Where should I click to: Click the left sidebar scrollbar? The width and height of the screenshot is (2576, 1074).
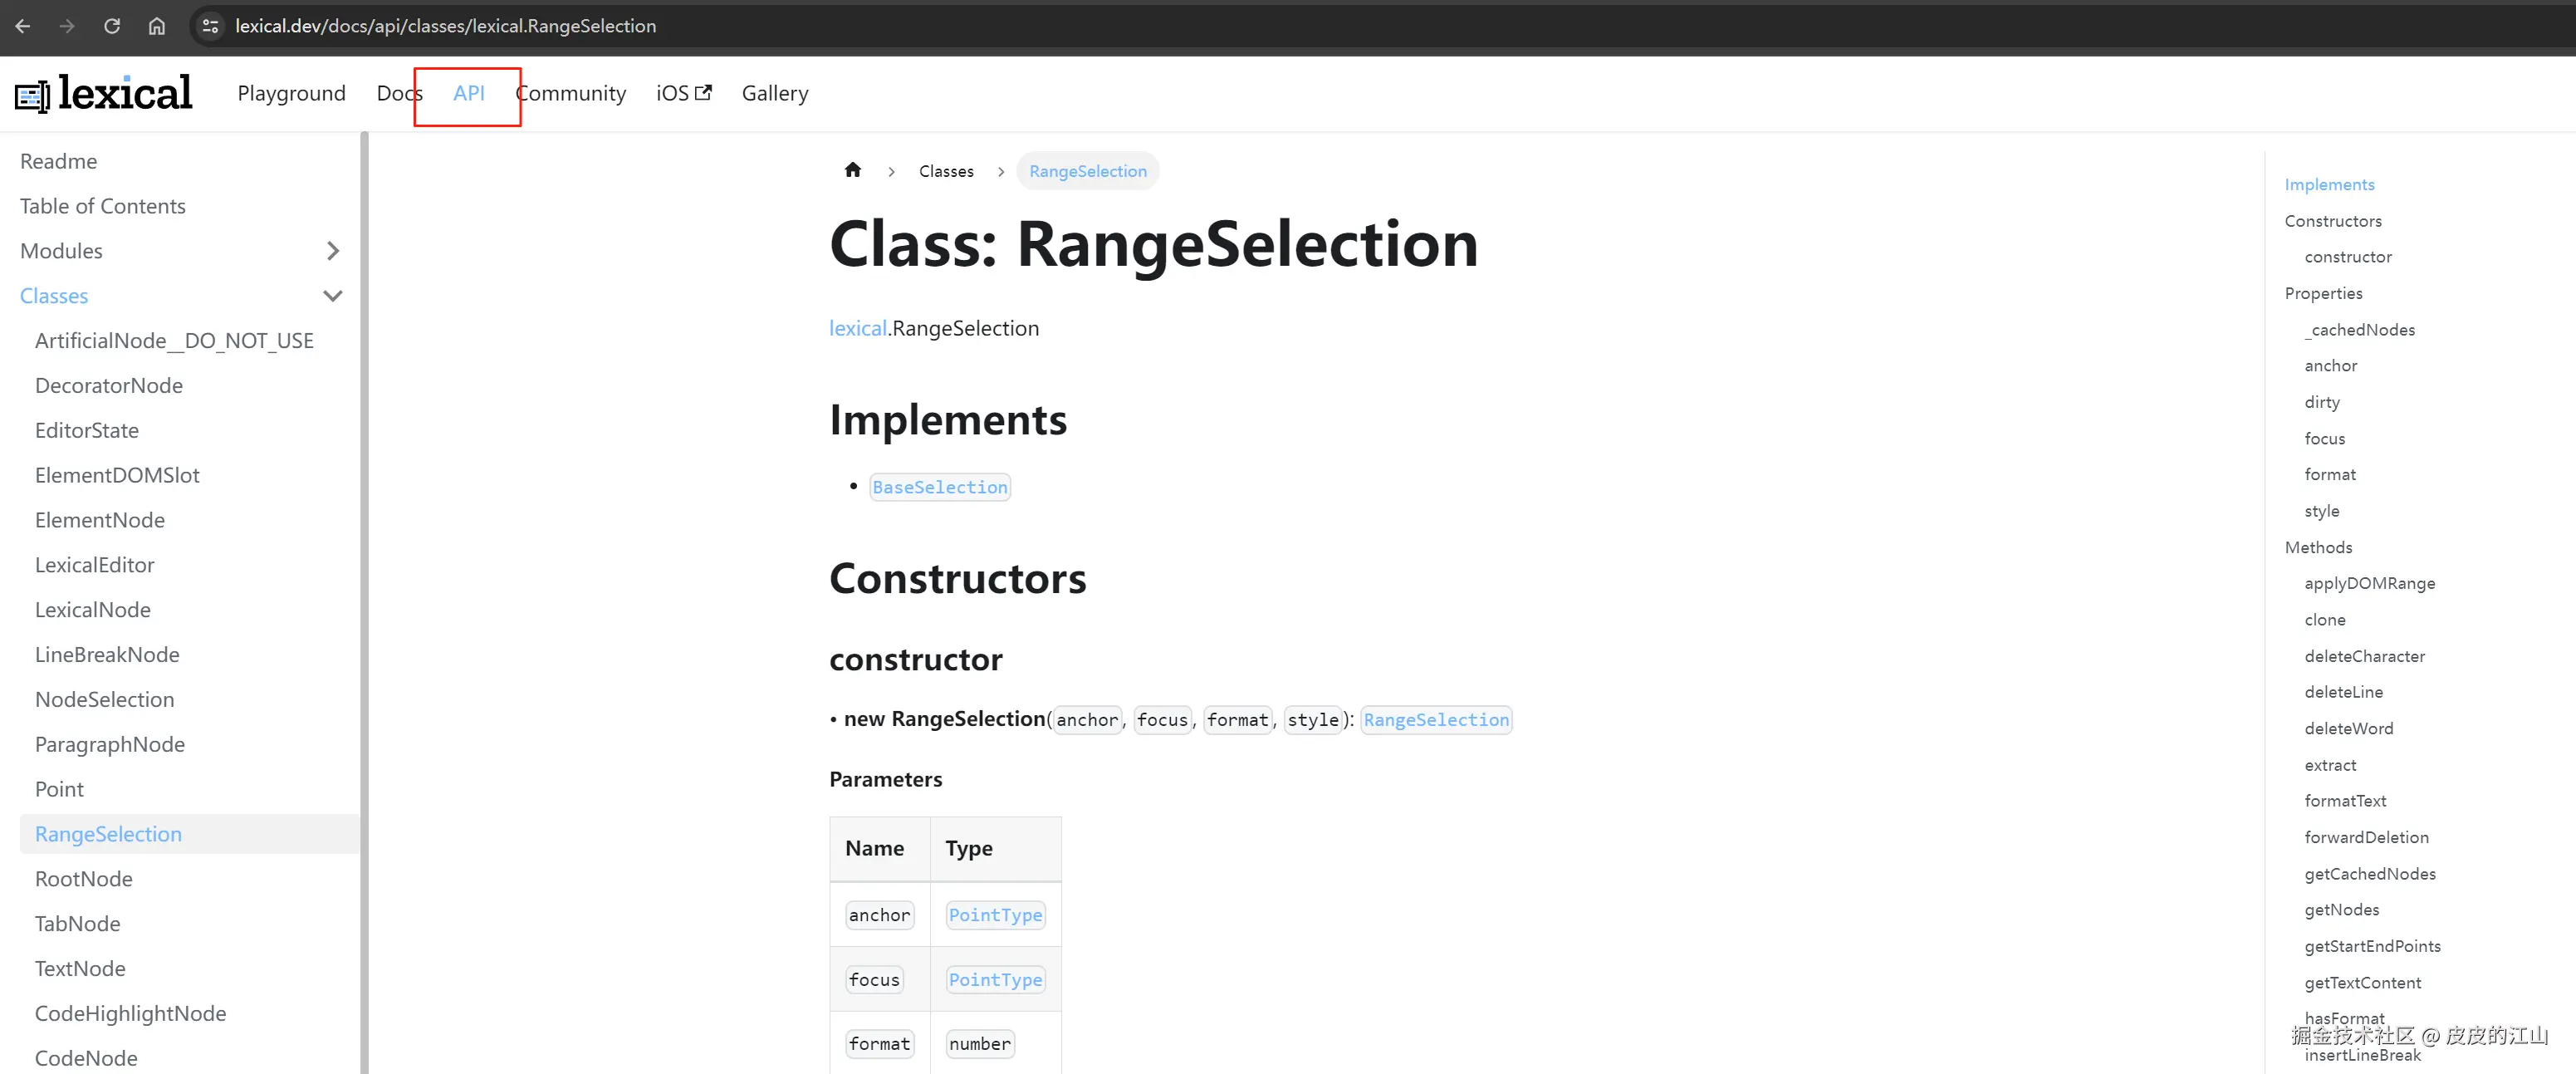point(364,600)
